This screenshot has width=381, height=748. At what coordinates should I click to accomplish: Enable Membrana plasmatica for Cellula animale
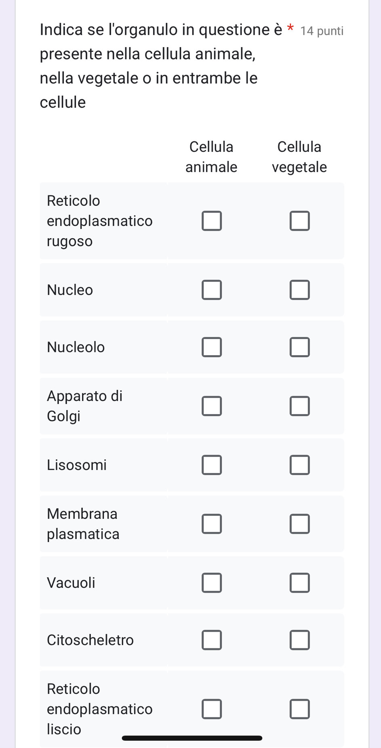212,524
